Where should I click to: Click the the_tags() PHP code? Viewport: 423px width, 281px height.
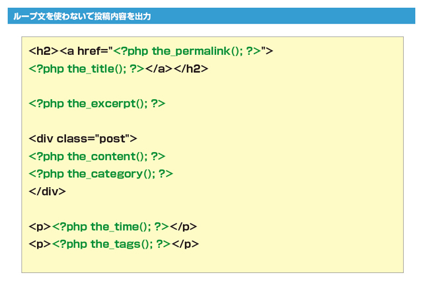click(112, 244)
